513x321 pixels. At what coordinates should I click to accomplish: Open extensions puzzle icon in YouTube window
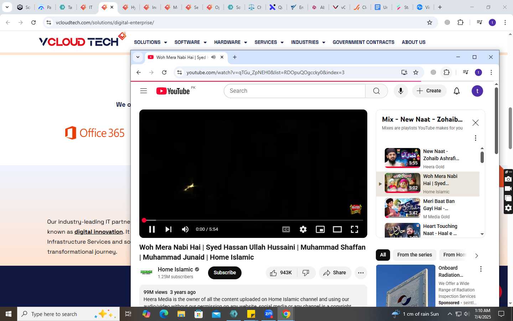(447, 72)
